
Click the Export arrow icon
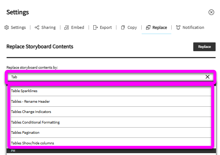tap(96, 27)
